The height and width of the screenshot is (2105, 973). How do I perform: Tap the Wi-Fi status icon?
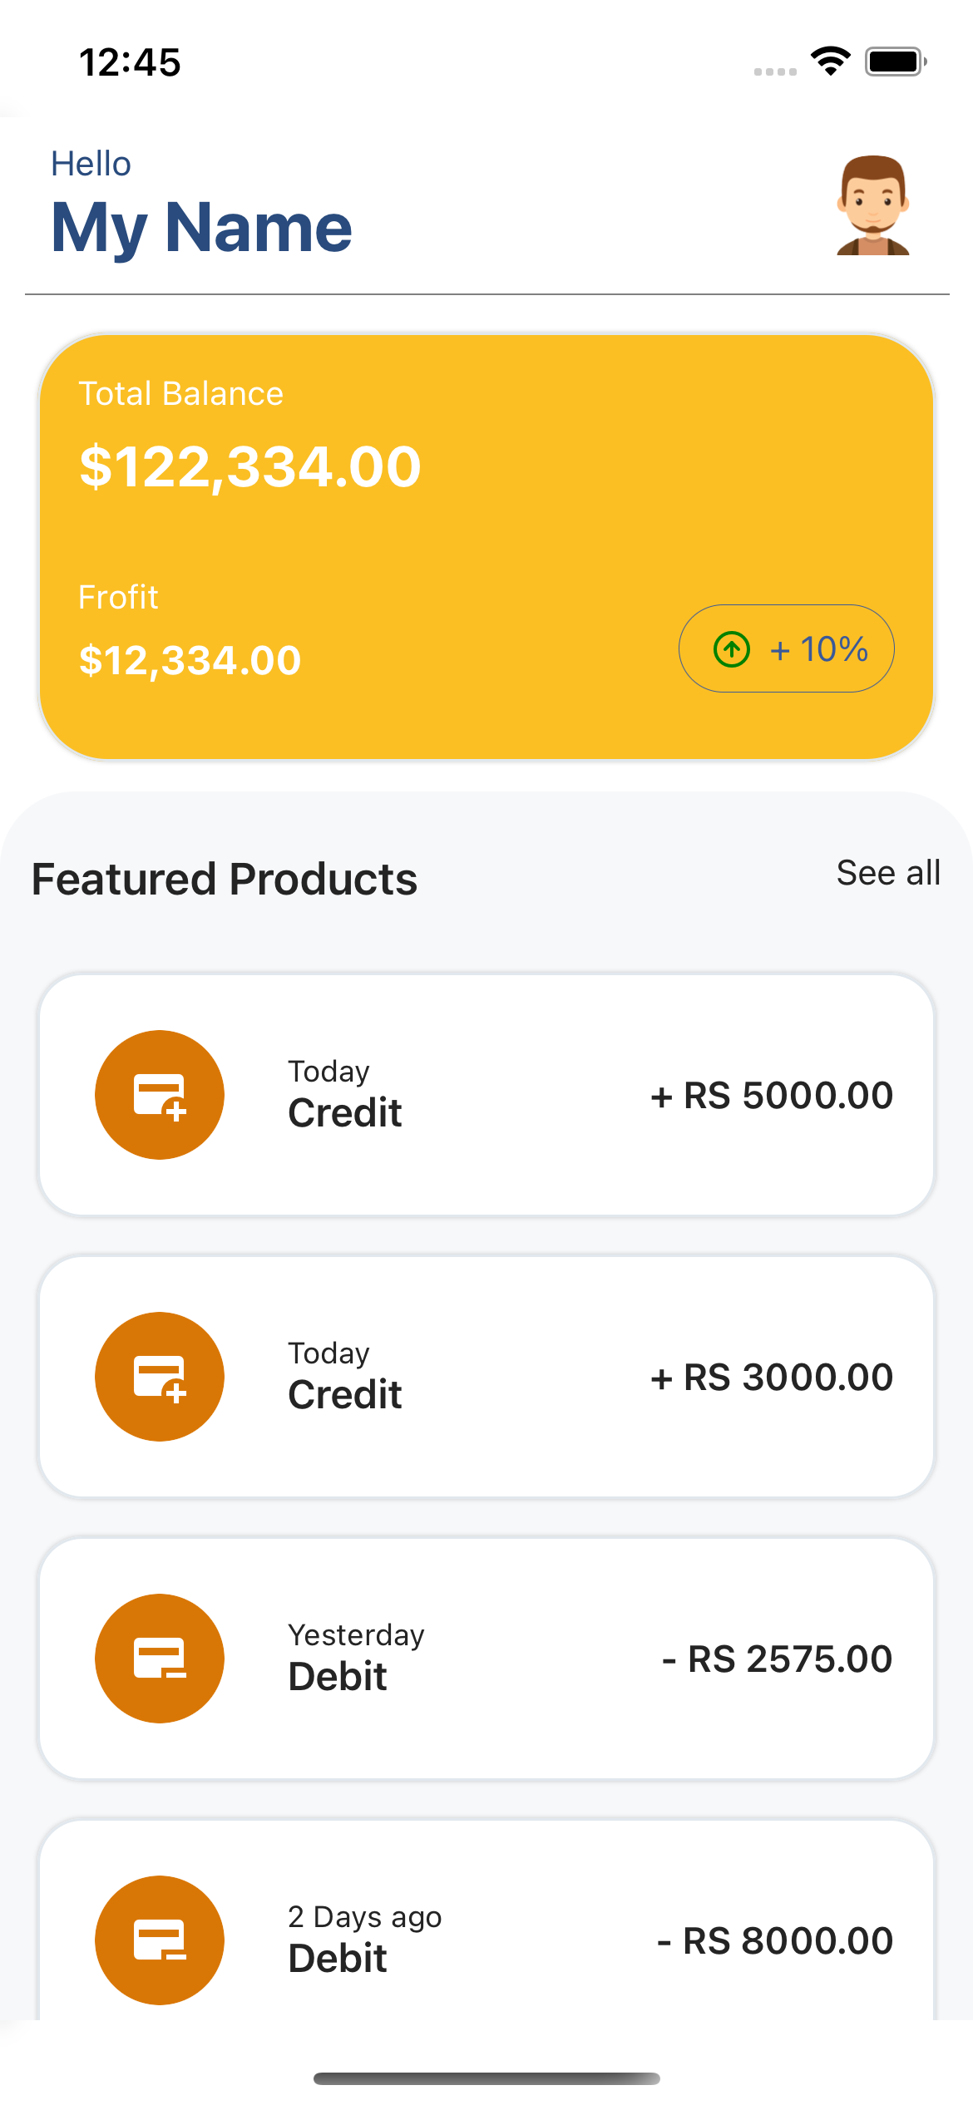[830, 62]
